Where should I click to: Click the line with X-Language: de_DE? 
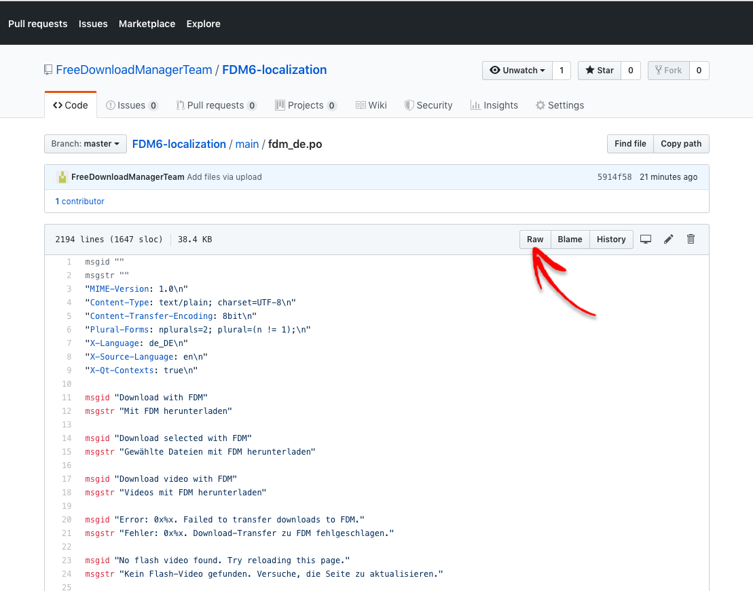[136, 343]
